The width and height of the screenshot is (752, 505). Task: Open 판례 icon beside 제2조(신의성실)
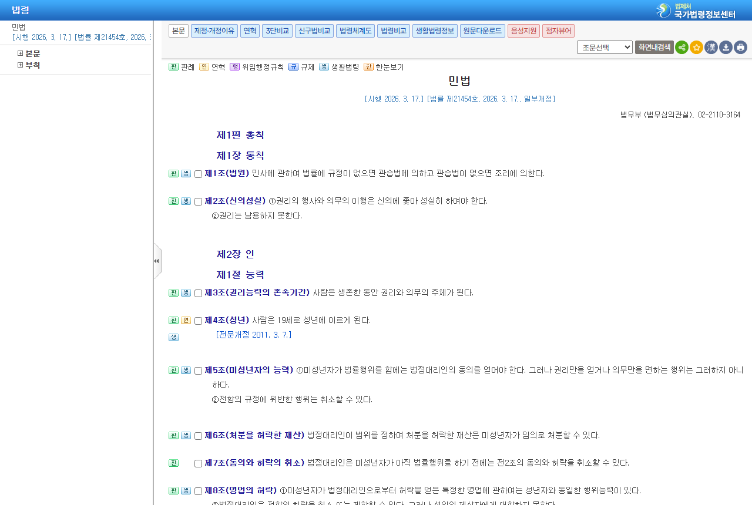click(173, 201)
